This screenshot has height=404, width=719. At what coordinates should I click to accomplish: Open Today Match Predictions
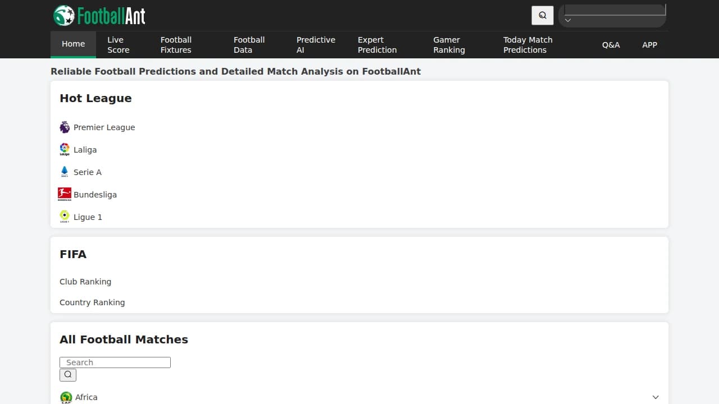click(527, 45)
